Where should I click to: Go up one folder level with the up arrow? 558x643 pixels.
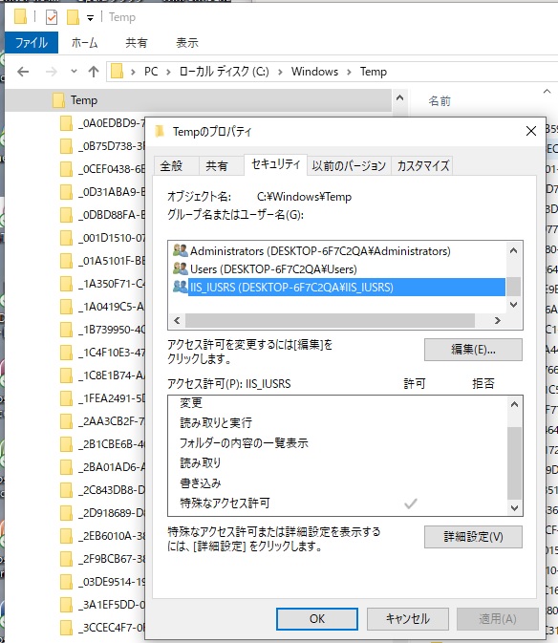point(94,72)
